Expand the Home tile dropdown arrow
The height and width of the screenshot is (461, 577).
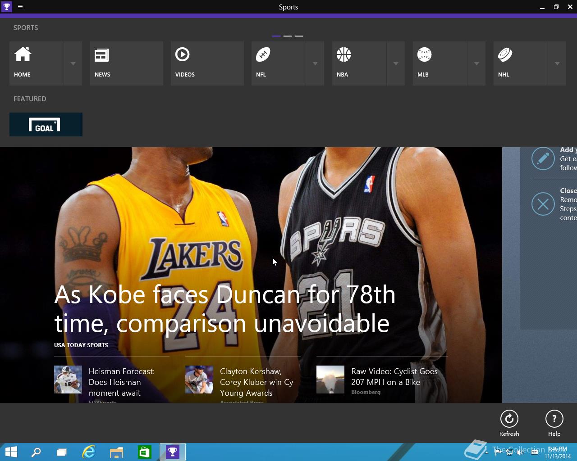click(x=73, y=63)
